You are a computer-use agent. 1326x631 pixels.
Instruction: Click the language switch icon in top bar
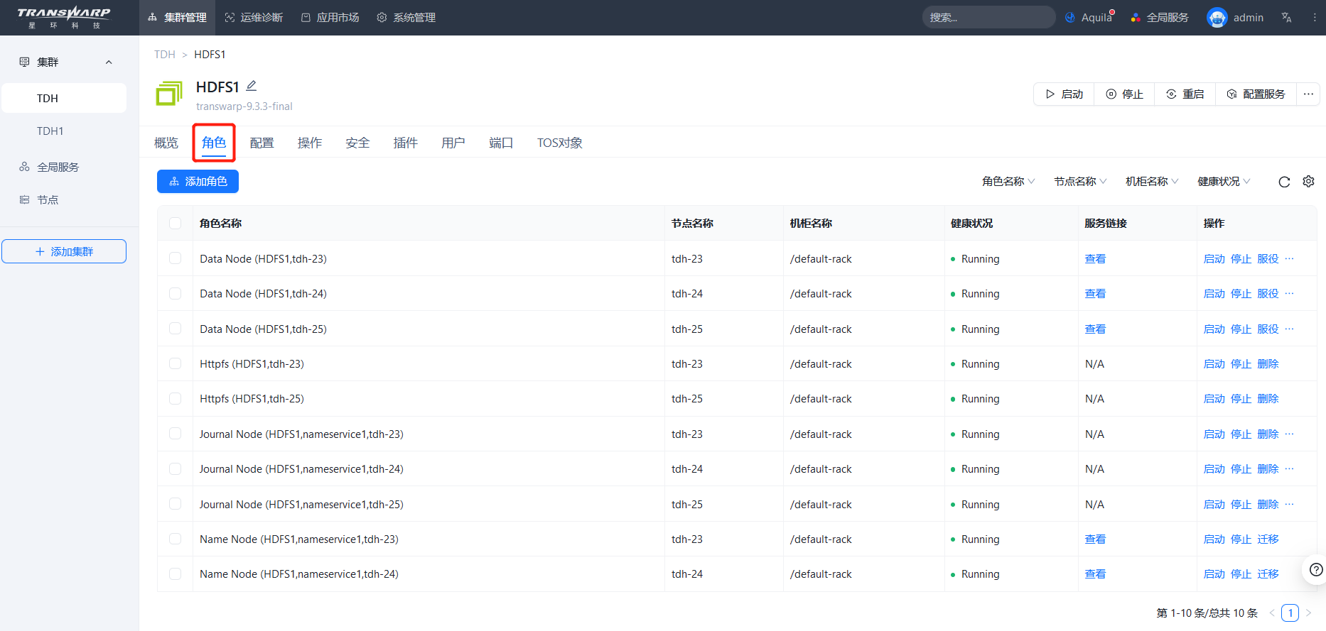[x=1286, y=18]
